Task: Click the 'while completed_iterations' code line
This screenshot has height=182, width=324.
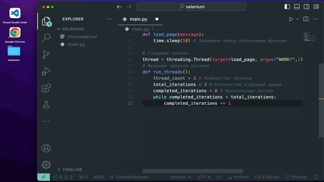Action: [215, 97]
